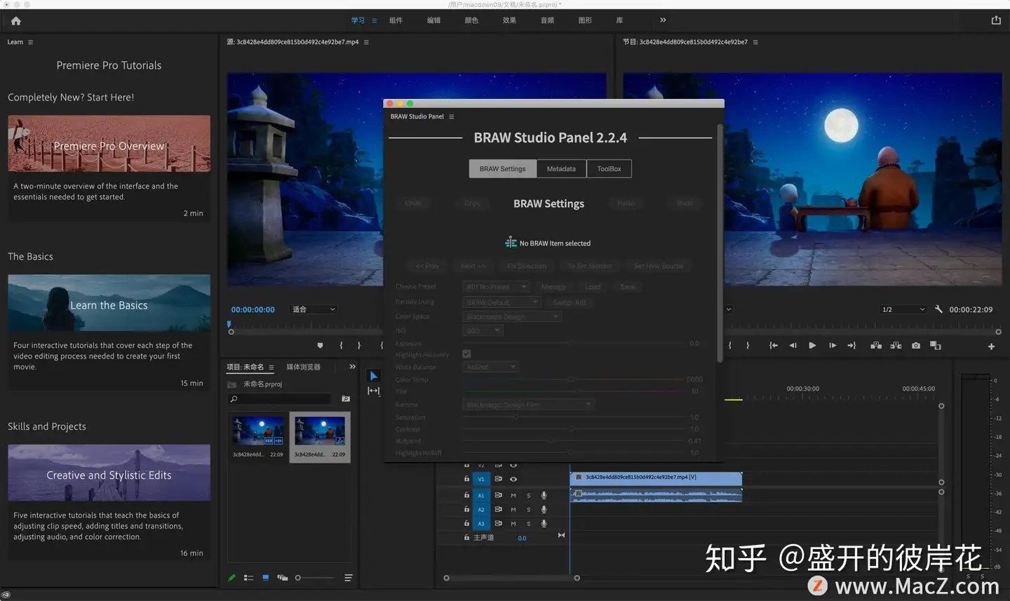The image size is (1010, 601).
Task: Mark Out point in the Program monitor
Action: click(x=748, y=345)
